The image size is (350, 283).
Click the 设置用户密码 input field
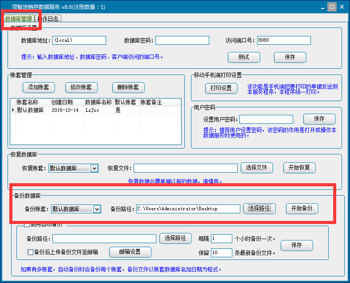(266, 119)
